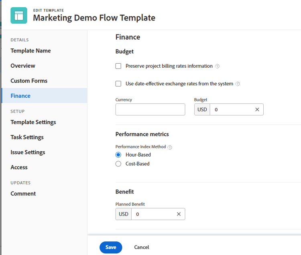301x255 pixels.
Task: Enable Preserve project billing rates information checkbox
Action: (x=118, y=66)
